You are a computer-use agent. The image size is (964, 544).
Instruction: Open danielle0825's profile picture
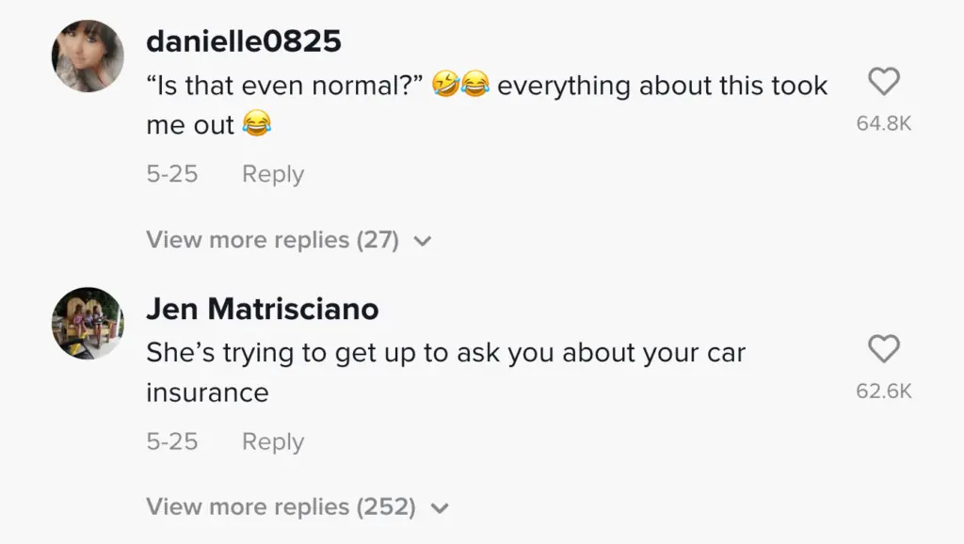(x=88, y=56)
